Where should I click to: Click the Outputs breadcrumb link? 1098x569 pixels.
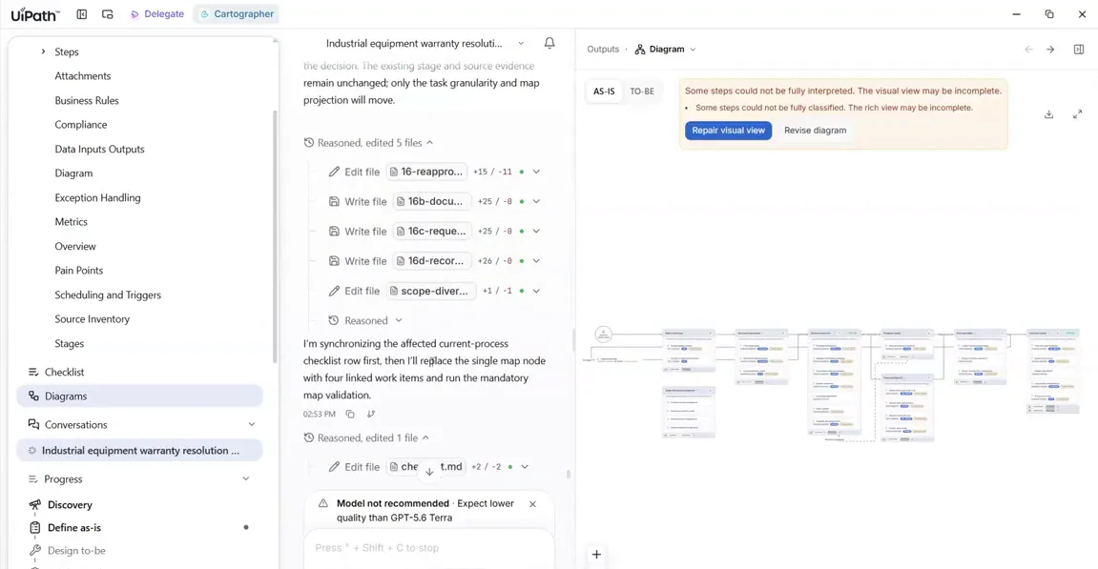[603, 50]
